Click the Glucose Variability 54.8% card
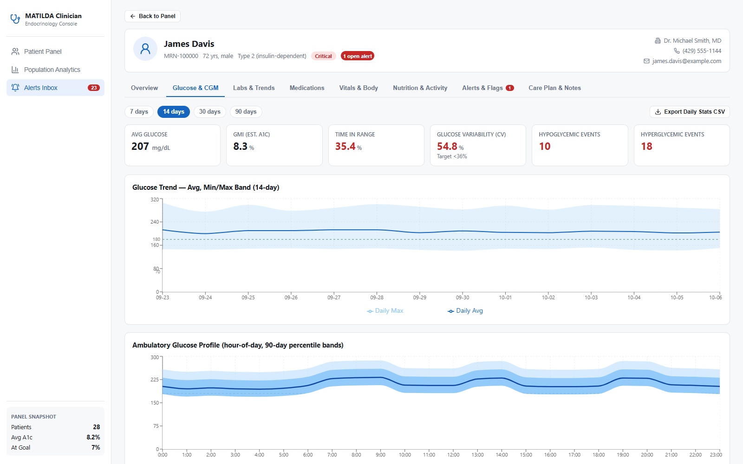743x464 pixels. click(x=478, y=145)
